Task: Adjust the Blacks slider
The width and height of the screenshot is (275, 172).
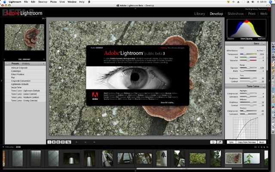Action: click(248, 71)
